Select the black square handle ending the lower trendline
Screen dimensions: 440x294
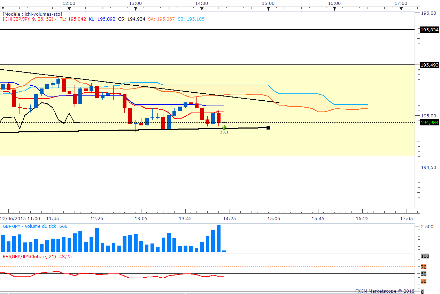pos(268,128)
